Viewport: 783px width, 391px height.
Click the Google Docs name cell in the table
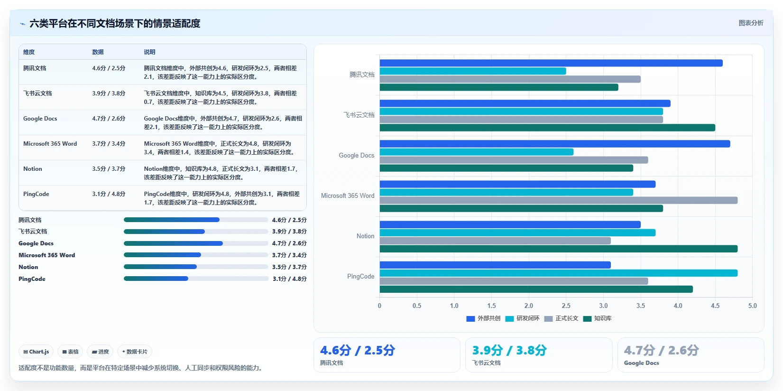pos(40,119)
